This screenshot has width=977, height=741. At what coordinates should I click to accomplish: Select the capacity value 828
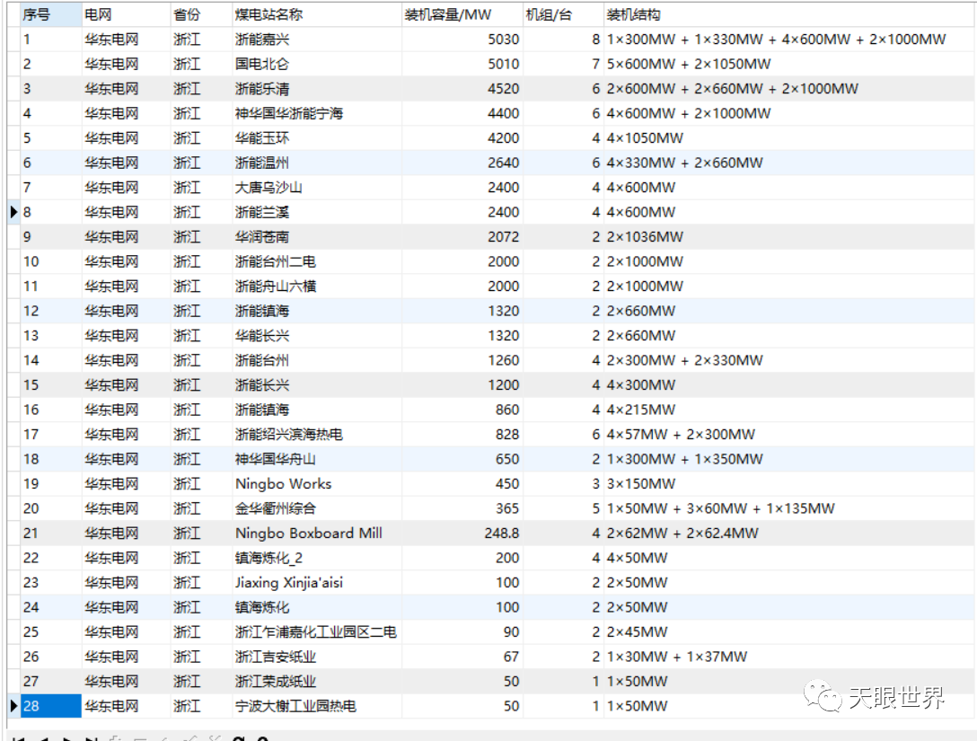point(462,435)
